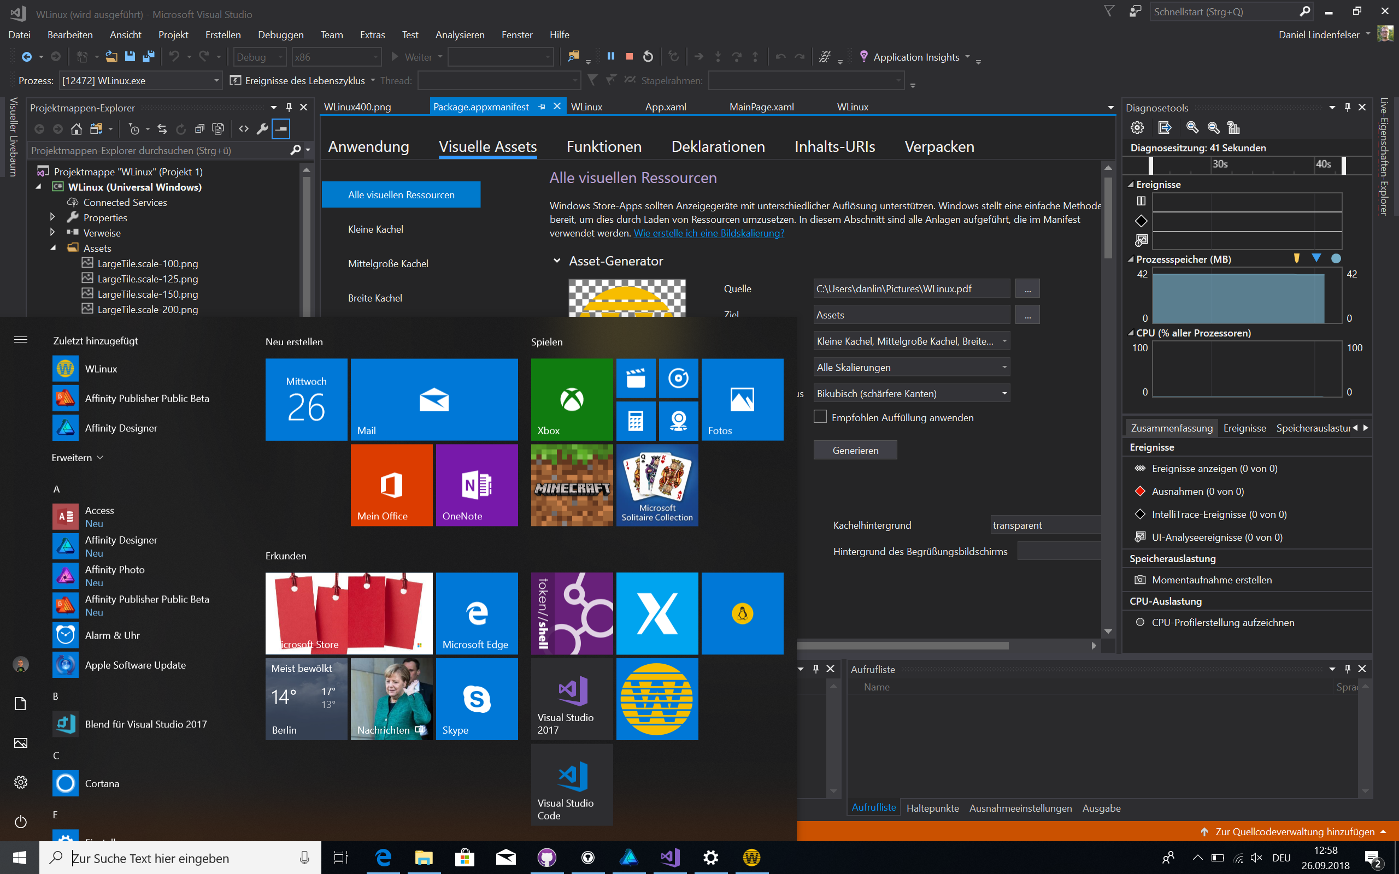Image resolution: width=1399 pixels, height=874 pixels.
Task: Select CPU-Profilerstellung aufzeichnen radio option
Action: (x=1140, y=623)
